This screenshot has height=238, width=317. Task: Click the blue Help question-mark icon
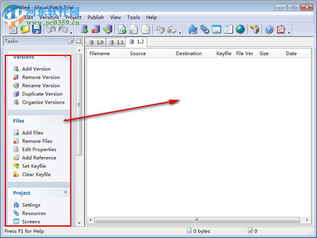269,29
